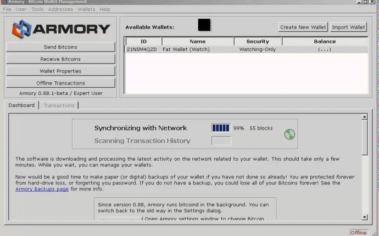The image size is (379, 236).
Task: Sort wallets by ID column header
Action: 143,41
